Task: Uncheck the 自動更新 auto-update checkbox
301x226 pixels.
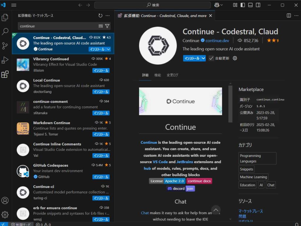Action: click(x=211, y=58)
